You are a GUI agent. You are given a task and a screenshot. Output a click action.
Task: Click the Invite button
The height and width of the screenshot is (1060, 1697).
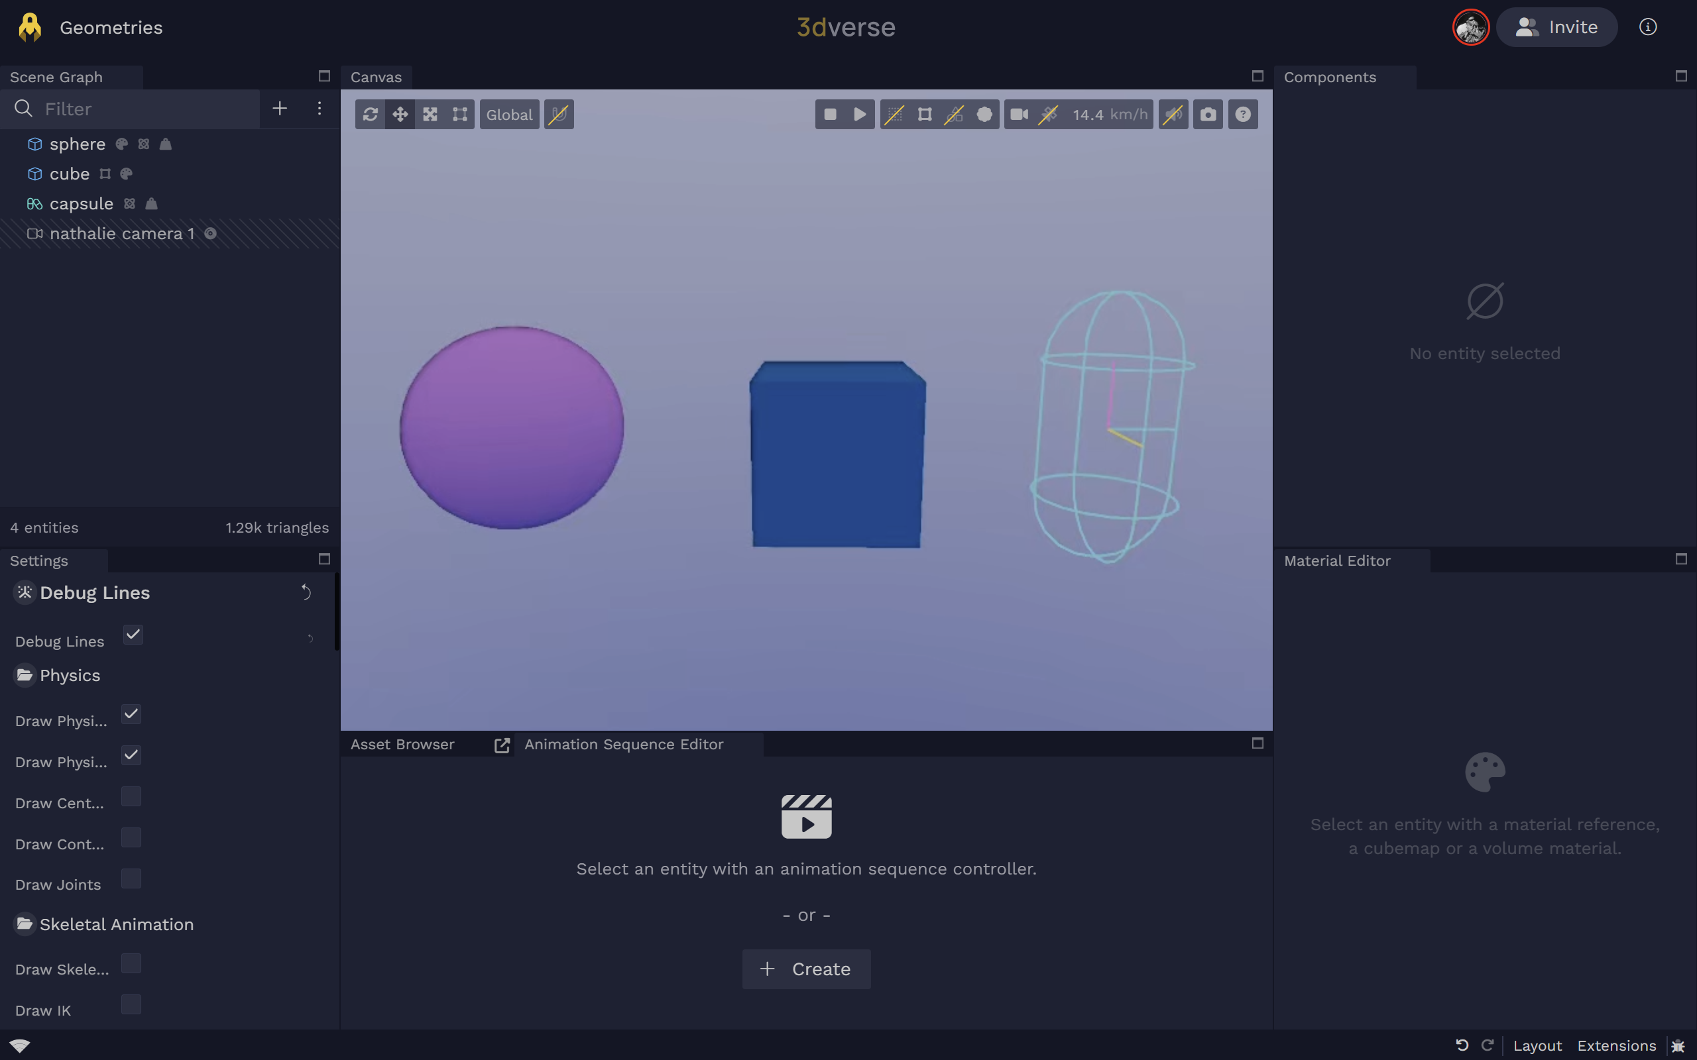pyautogui.click(x=1556, y=27)
